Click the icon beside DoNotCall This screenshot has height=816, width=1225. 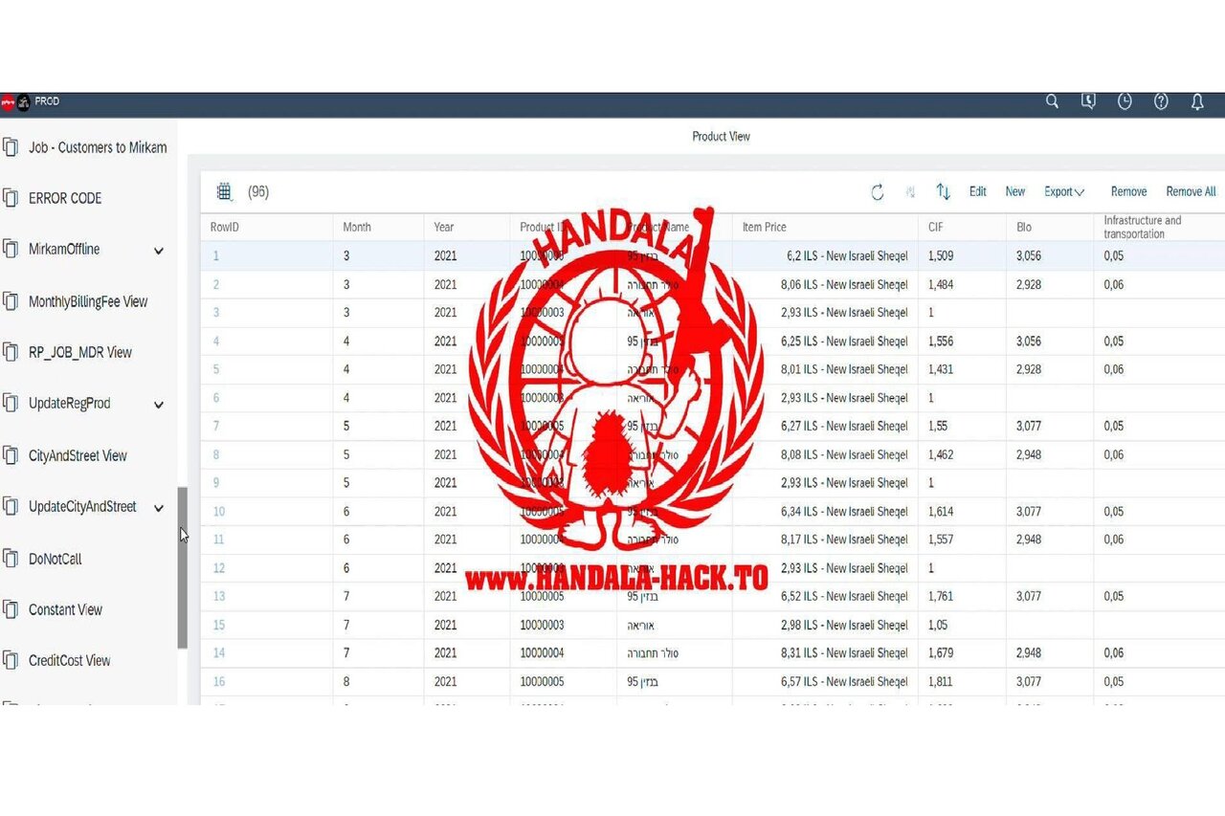tap(11, 559)
